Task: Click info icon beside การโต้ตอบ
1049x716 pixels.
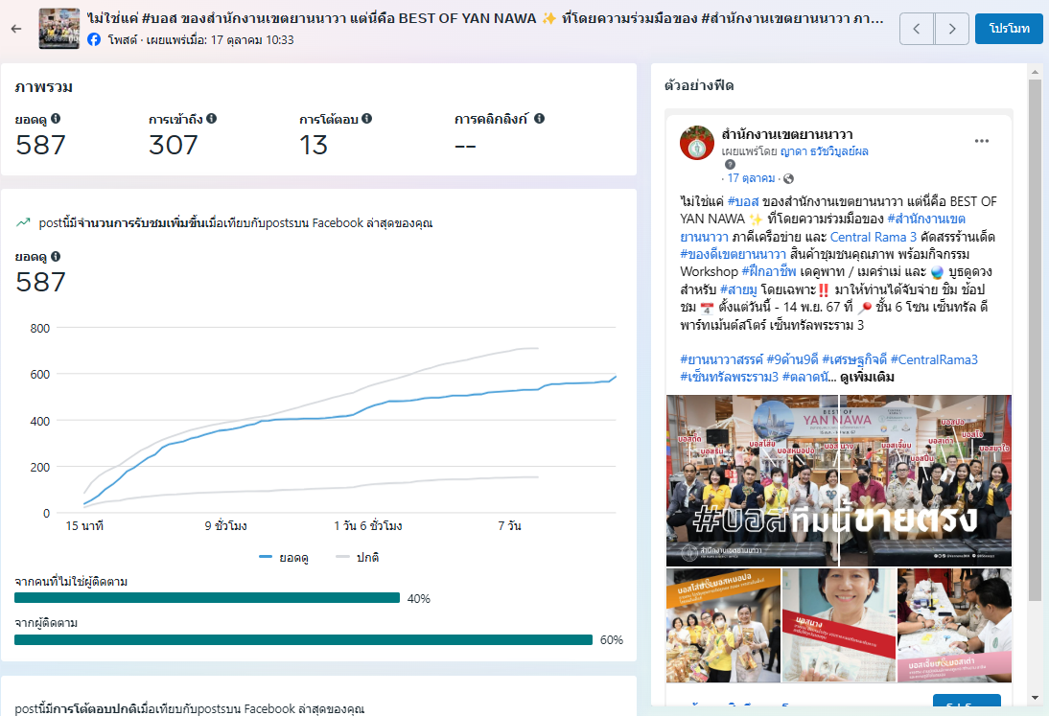Action: pos(366,119)
